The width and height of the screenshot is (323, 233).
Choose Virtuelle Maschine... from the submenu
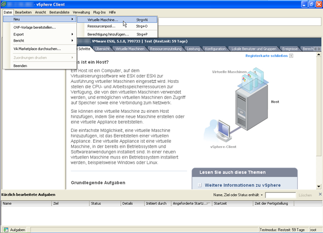point(117,20)
